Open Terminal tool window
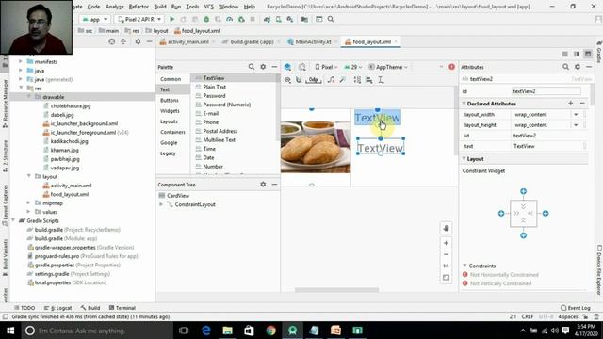 coord(122,308)
